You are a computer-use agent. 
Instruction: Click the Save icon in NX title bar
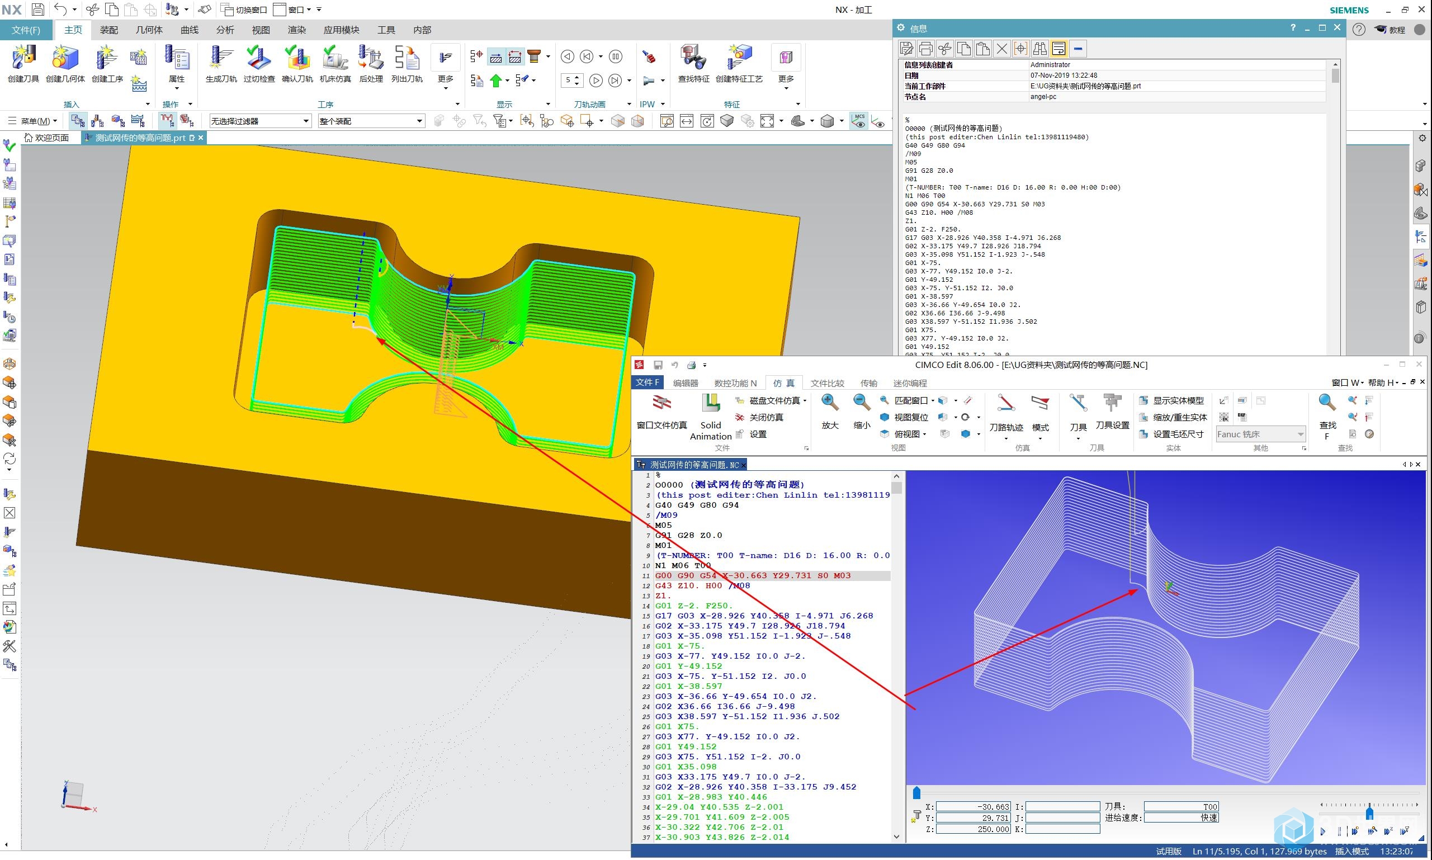click(x=37, y=10)
